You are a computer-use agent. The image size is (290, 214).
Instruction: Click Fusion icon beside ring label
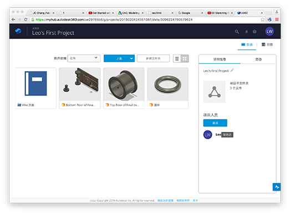coord(151,105)
